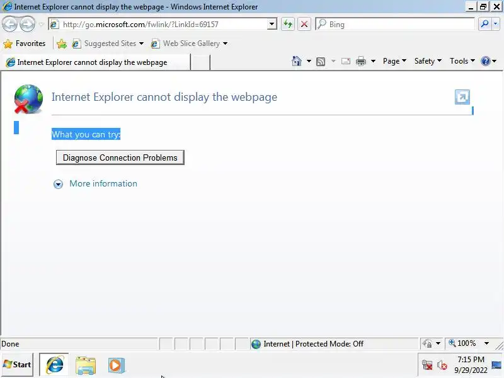The image size is (504, 378).
Task: Open the Help question mark menu
Action: point(489,61)
